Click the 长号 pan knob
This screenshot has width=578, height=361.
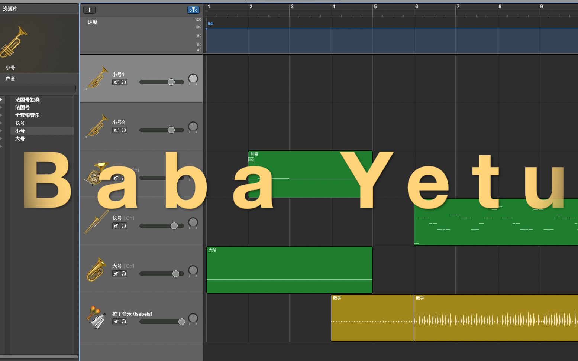click(x=193, y=222)
